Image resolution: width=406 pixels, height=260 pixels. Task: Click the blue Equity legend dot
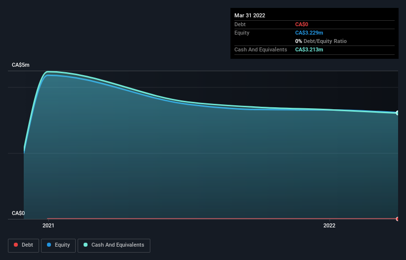(x=49, y=245)
